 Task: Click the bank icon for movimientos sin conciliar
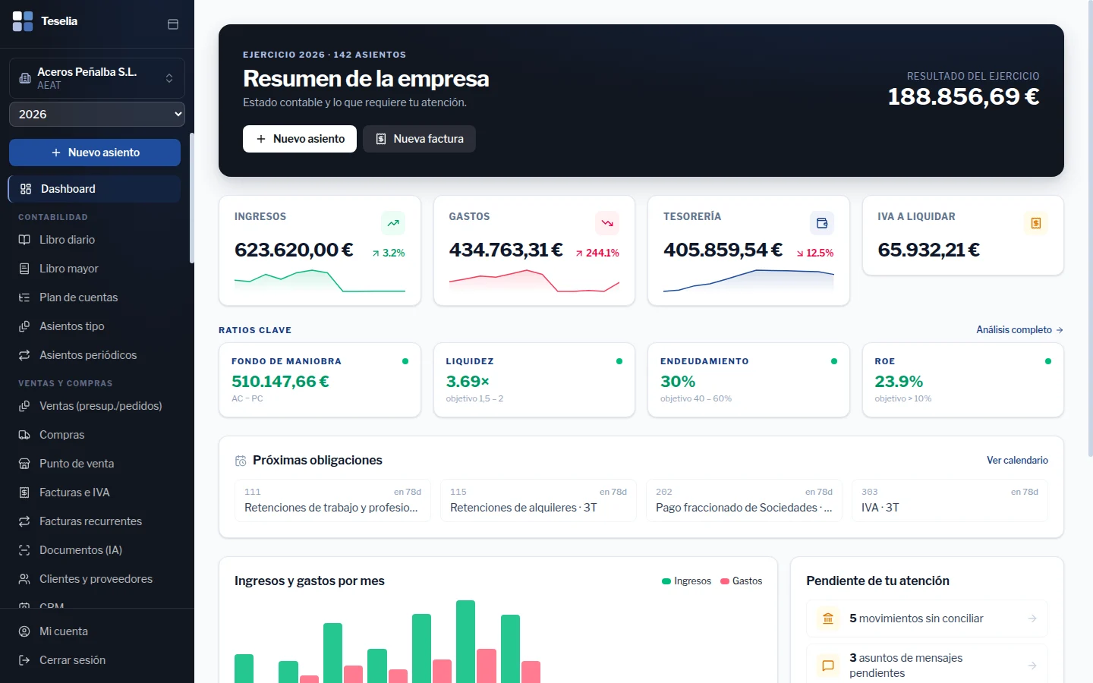[x=828, y=618]
